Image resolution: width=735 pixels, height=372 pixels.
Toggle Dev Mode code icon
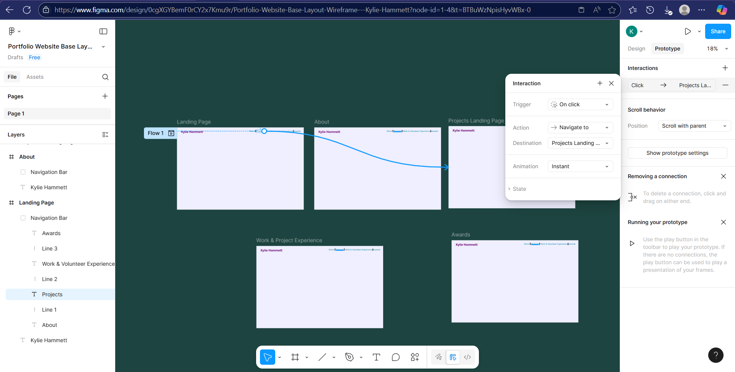(x=467, y=357)
